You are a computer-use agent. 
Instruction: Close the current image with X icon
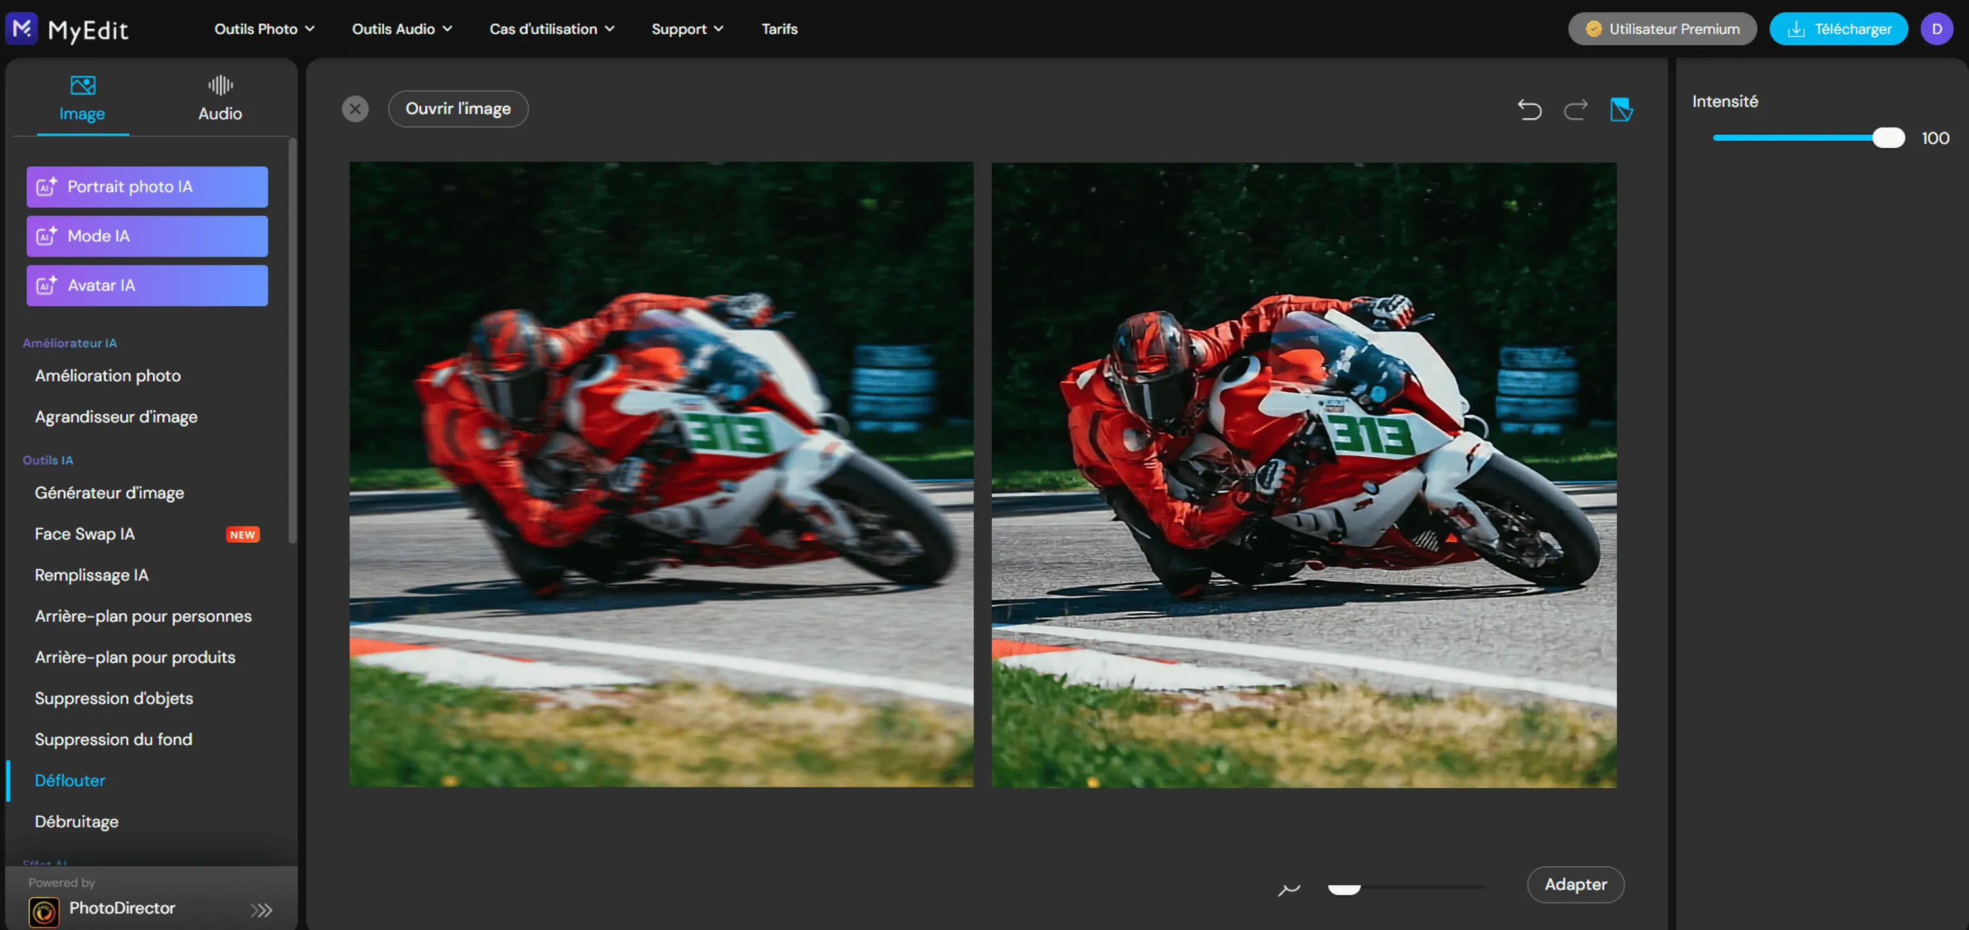pyautogui.click(x=356, y=108)
